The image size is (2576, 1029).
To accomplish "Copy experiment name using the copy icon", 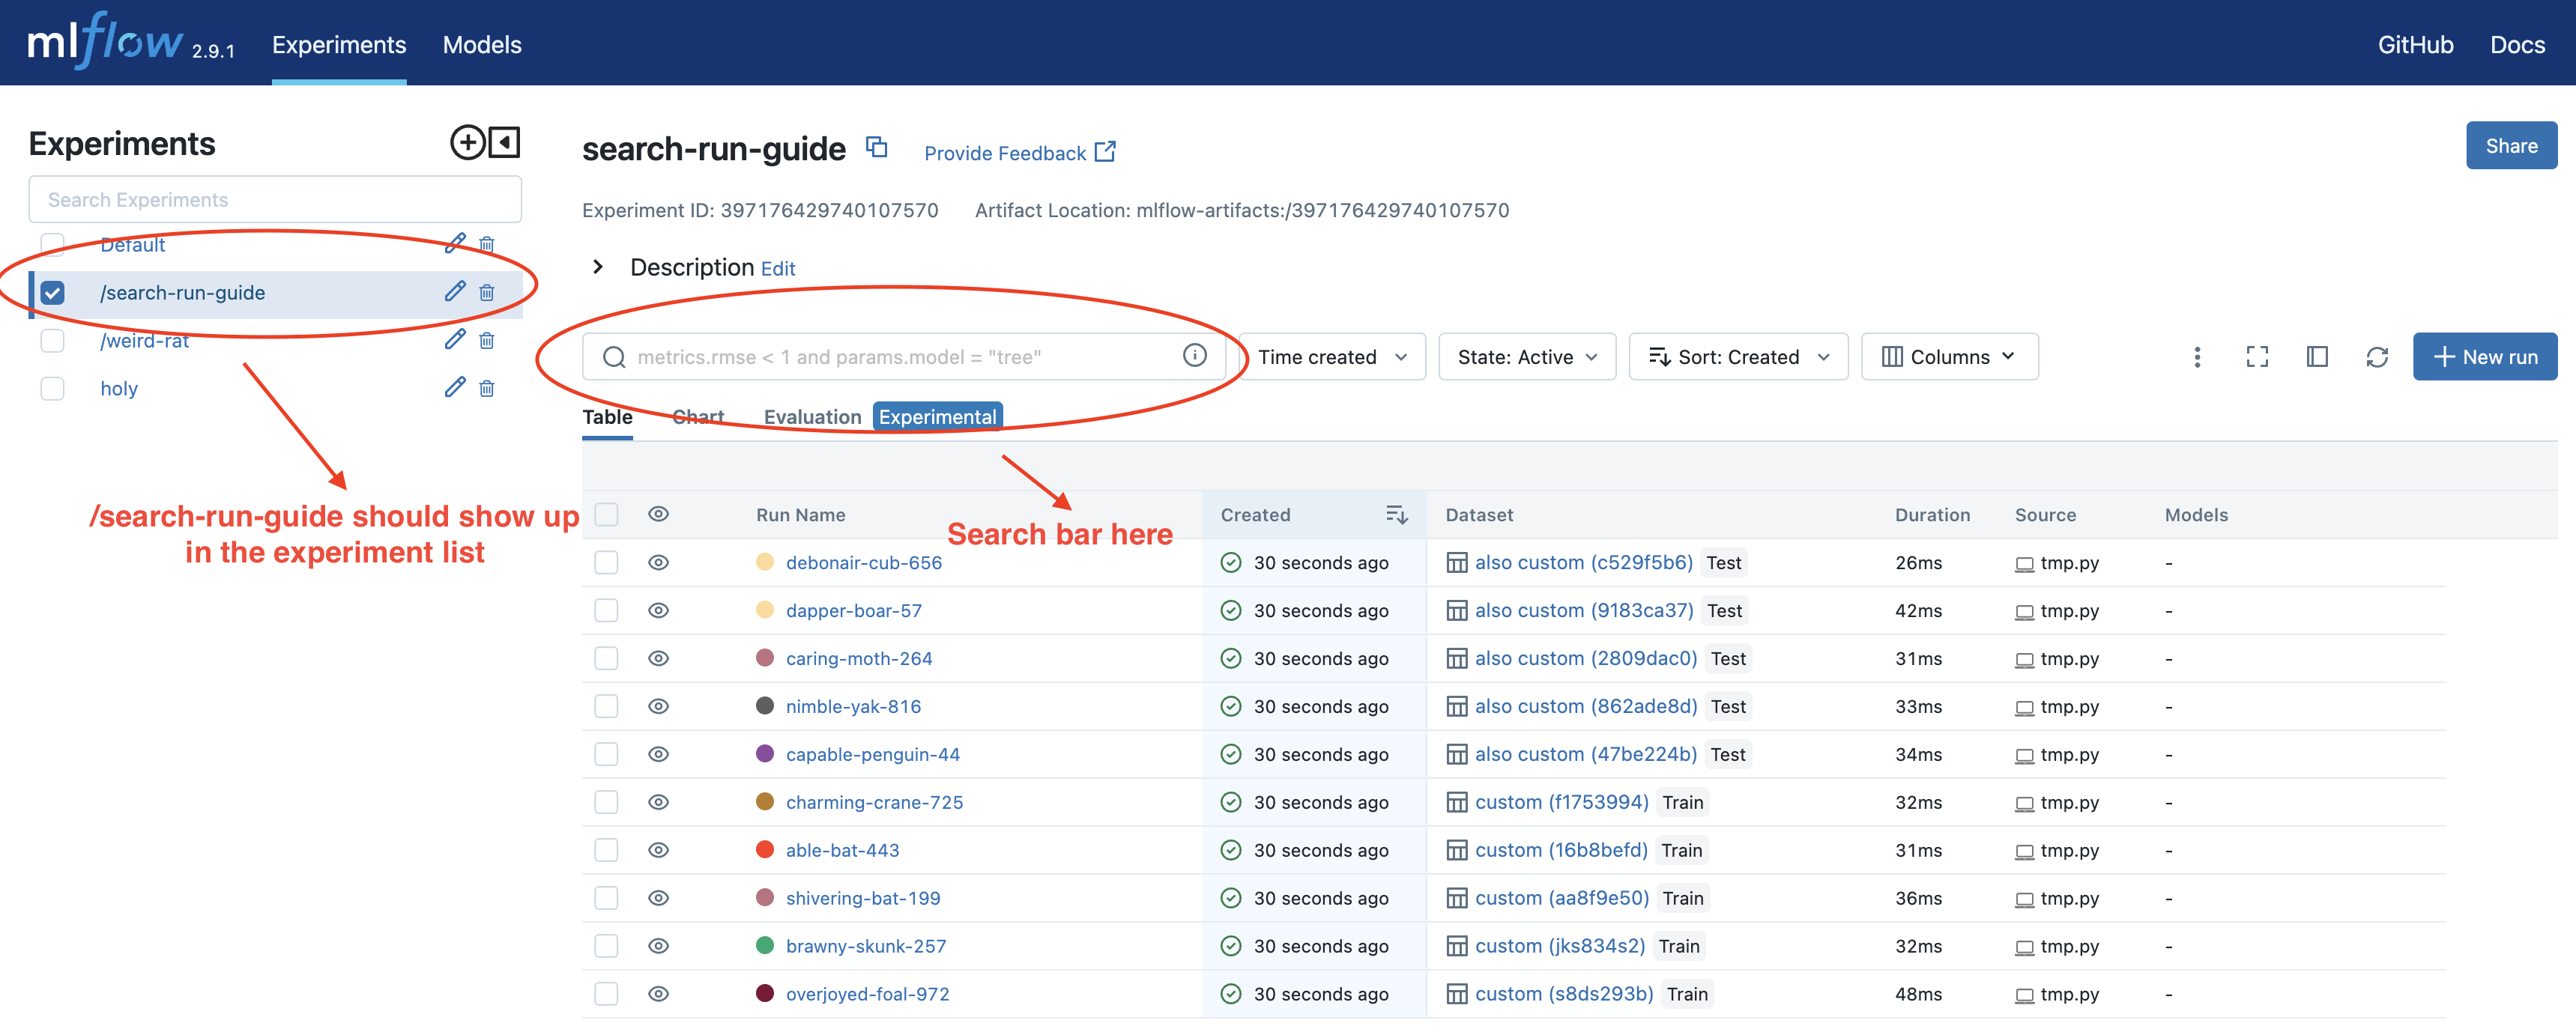I will tap(876, 148).
